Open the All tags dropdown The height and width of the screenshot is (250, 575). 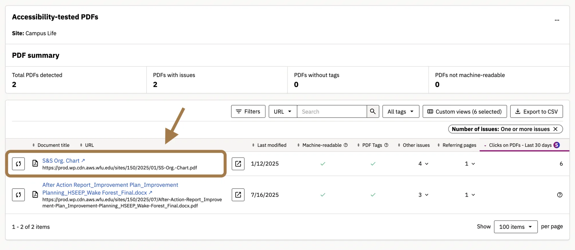click(401, 111)
